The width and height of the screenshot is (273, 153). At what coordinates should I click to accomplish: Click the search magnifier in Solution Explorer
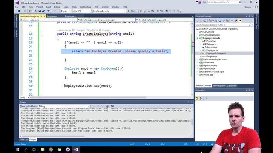tap(250, 25)
